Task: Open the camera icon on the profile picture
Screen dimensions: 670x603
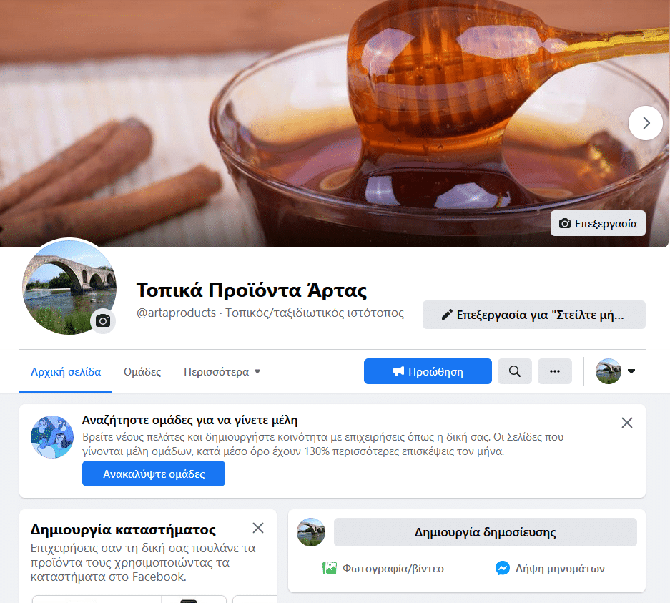Action: [x=103, y=321]
